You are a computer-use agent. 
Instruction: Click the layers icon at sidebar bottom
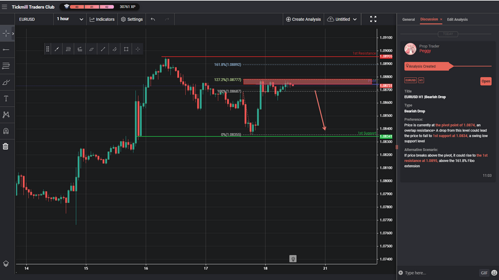click(x=6, y=263)
